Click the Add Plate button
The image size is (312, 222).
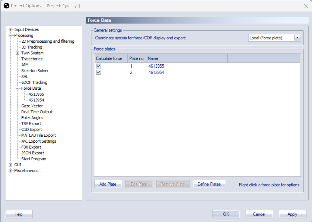tap(108, 184)
